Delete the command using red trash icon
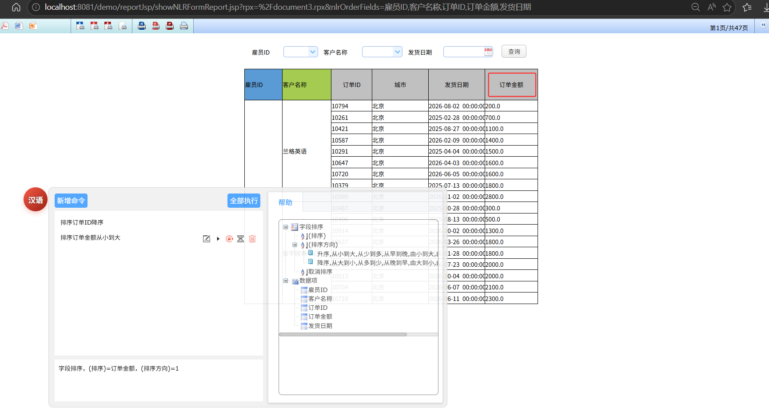Viewport: 769px width, 419px height. 252,239
